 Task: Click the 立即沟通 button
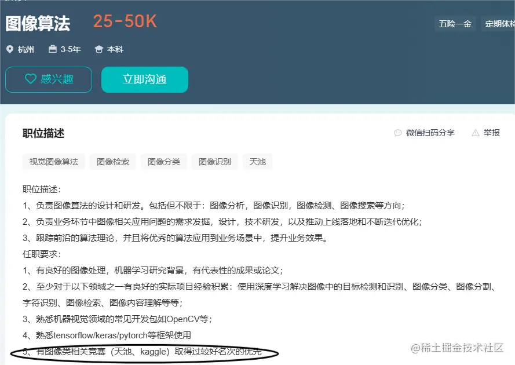pos(145,79)
